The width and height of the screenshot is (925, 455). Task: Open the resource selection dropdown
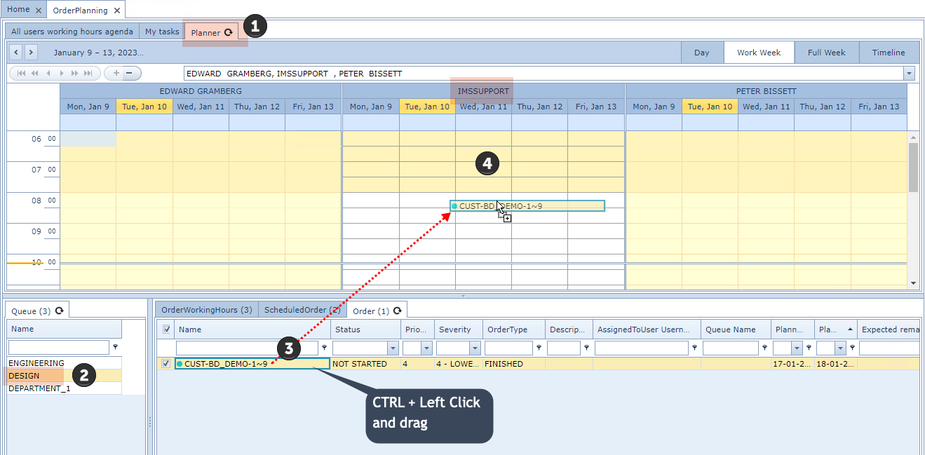(909, 74)
